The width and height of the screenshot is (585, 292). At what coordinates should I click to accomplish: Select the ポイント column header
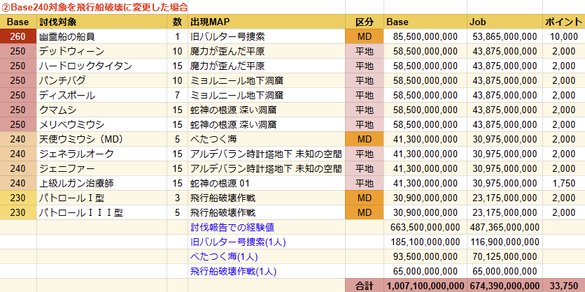point(563,22)
